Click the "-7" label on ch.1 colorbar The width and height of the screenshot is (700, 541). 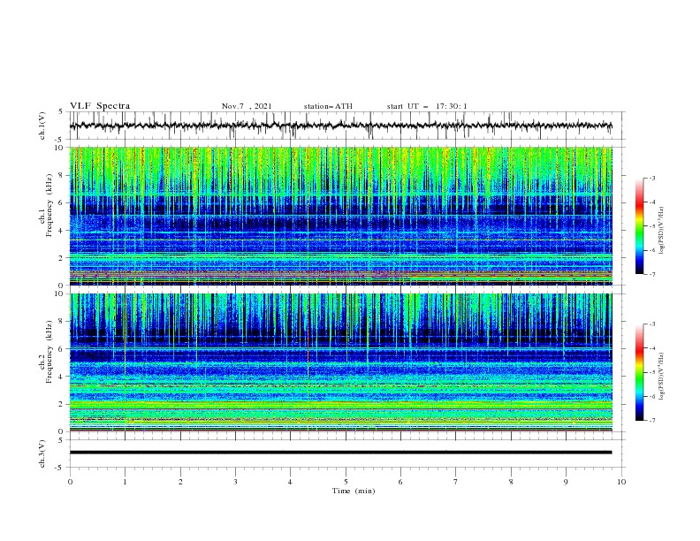[652, 274]
